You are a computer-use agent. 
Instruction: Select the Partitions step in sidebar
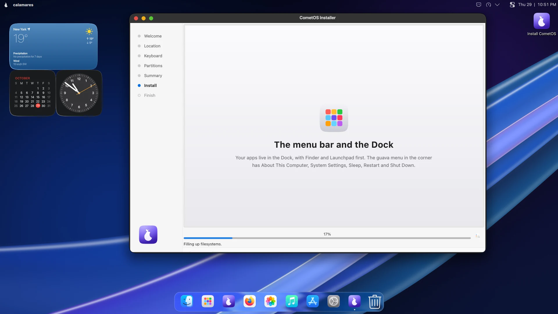pyautogui.click(x=153, y=66)
